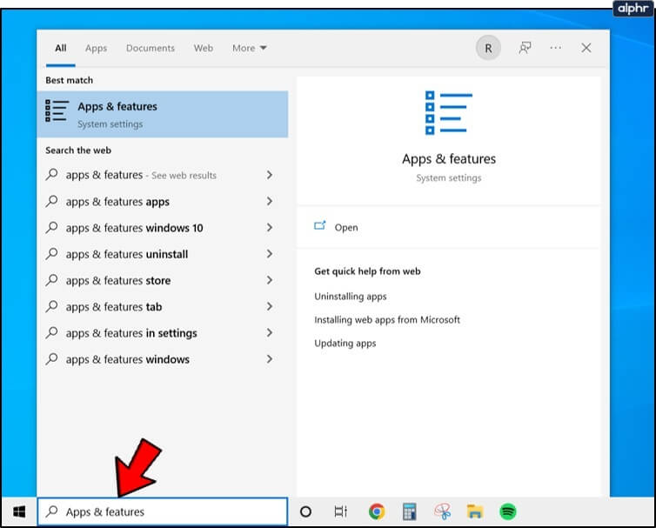Expand the 'apps & features apps' chevron
The height and width of the screenshot is (528, 656).
tap(270, 201)
